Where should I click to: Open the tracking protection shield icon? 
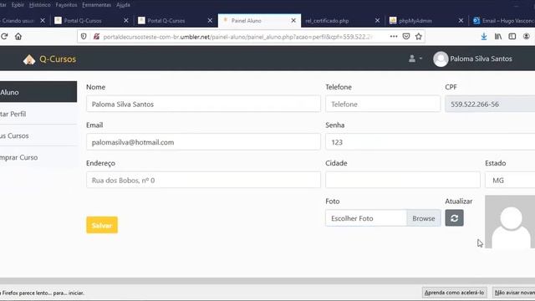84,37
